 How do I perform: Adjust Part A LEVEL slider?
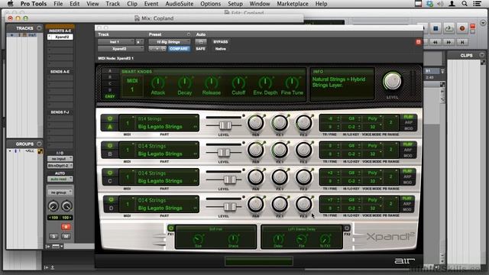[225, 125]
